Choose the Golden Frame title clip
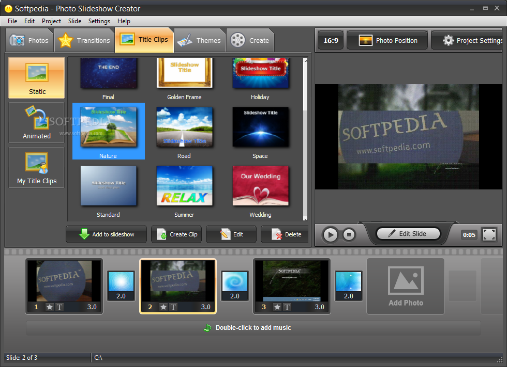Image resolution: width=507 pixels, height=367 pixels. (184, 73)
